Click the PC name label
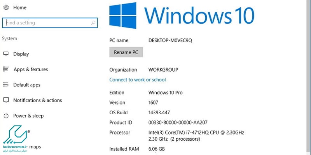This screenshot has height=155, width=311. 119,41
